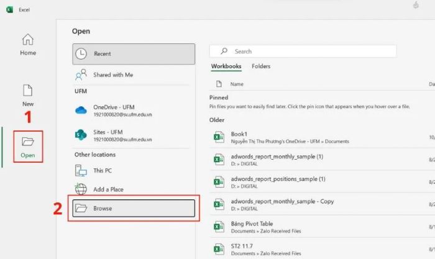Choose Add a Place option
The image size is (435, 259).
[x=134, y=189]
